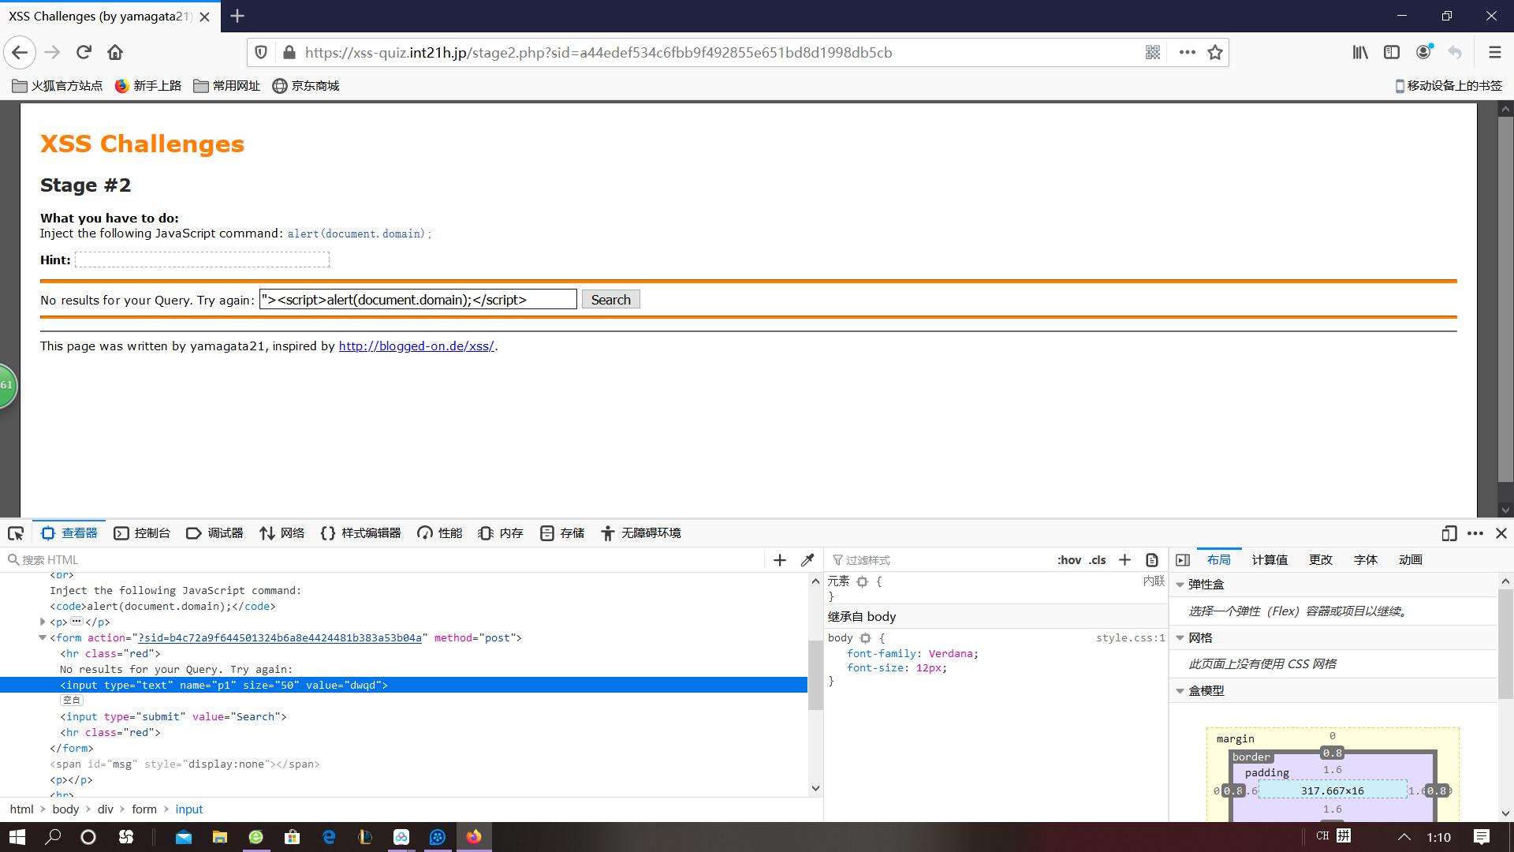The image size is (1514, 852).
Task: Collapse the 弹性盒 Flexbox section
Action: coord(1180,585)
